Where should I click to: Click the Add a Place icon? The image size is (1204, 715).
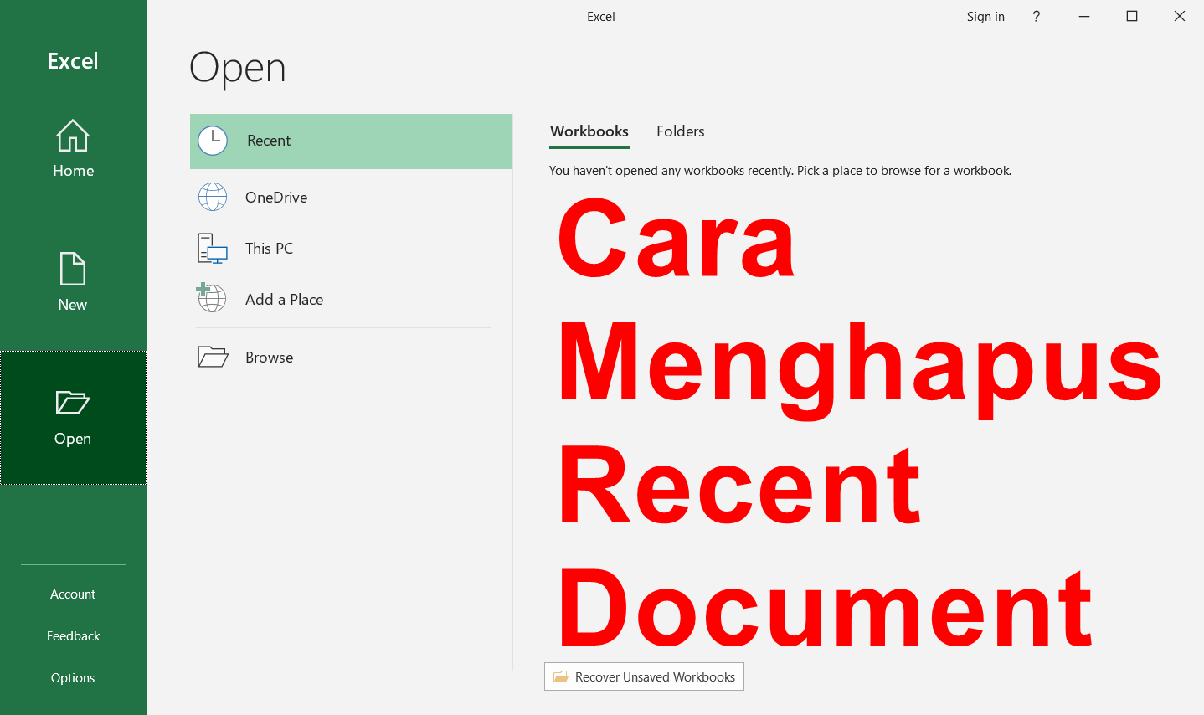pos(213,298)
